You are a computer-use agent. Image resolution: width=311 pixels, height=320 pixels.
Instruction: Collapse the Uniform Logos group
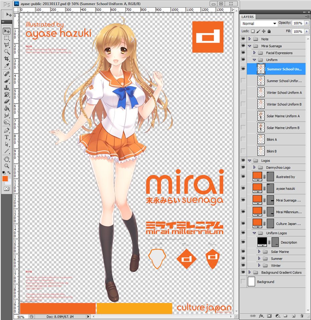coord(254,233)
